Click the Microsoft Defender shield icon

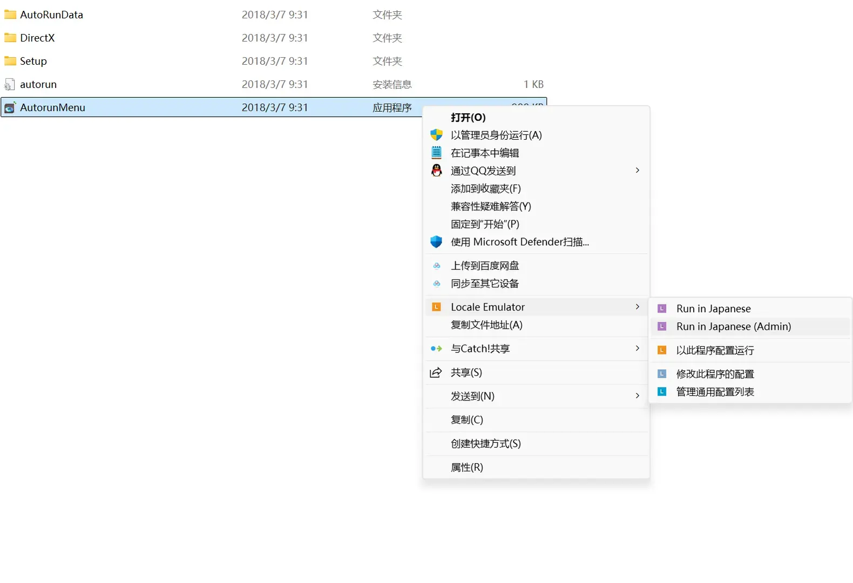pyautogui.click(x=436, y=242)
